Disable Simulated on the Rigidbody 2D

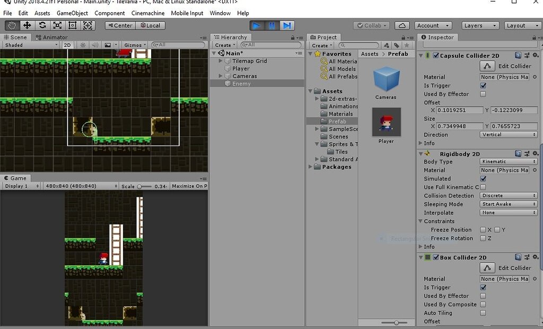[x=482, y=178]
